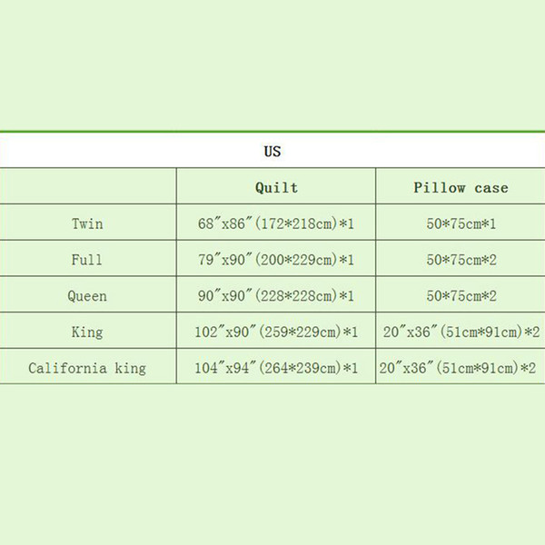This screenshot has width=545, height=545.
Task: Click the Twin row label
Action: coord(87,223)
